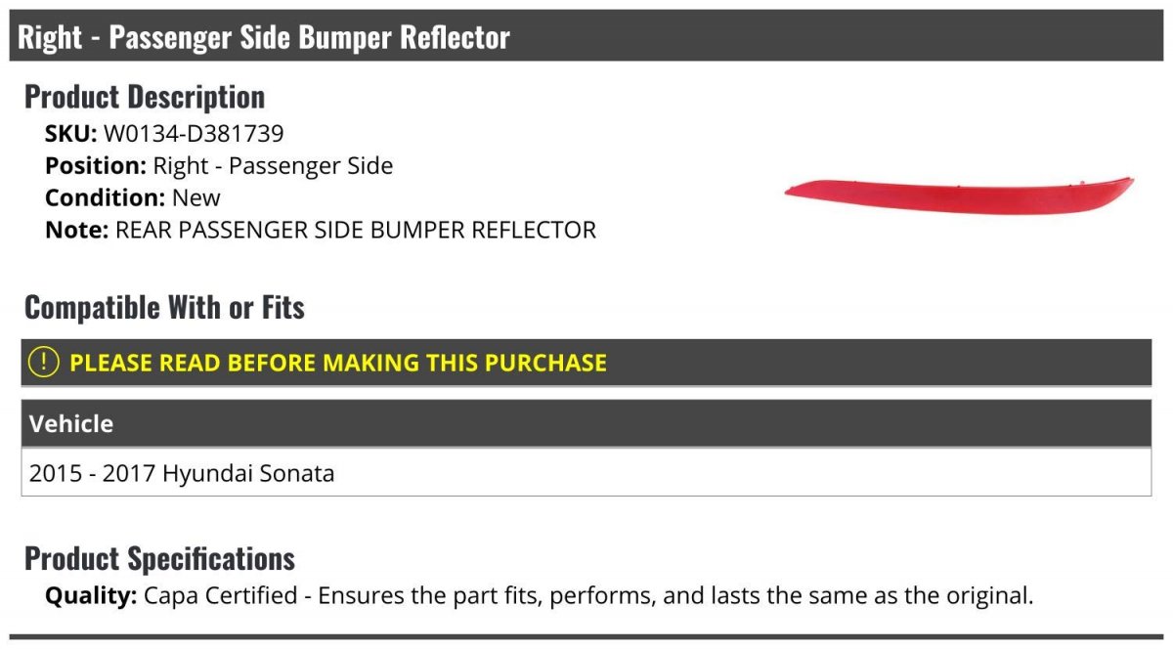Click the Right - Passenger Side position value
This screenshot has width=1173, height=649.
point(273,166)
